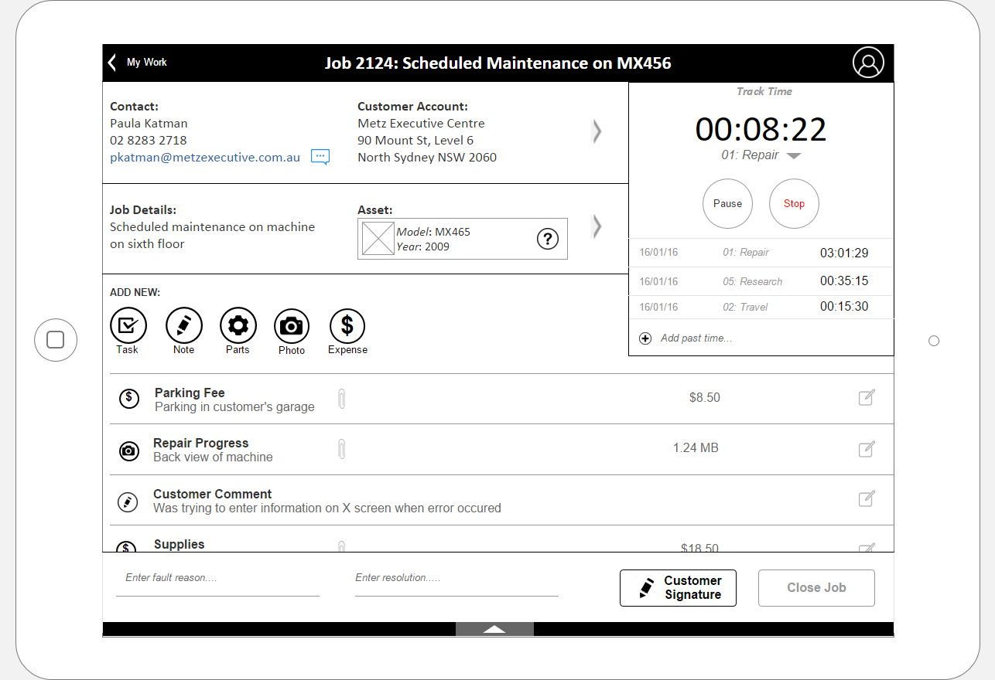This screenshot has height=680, width=995.
Task: Add a new Photo
Action: pyautogui.click(x=292, y=325)
